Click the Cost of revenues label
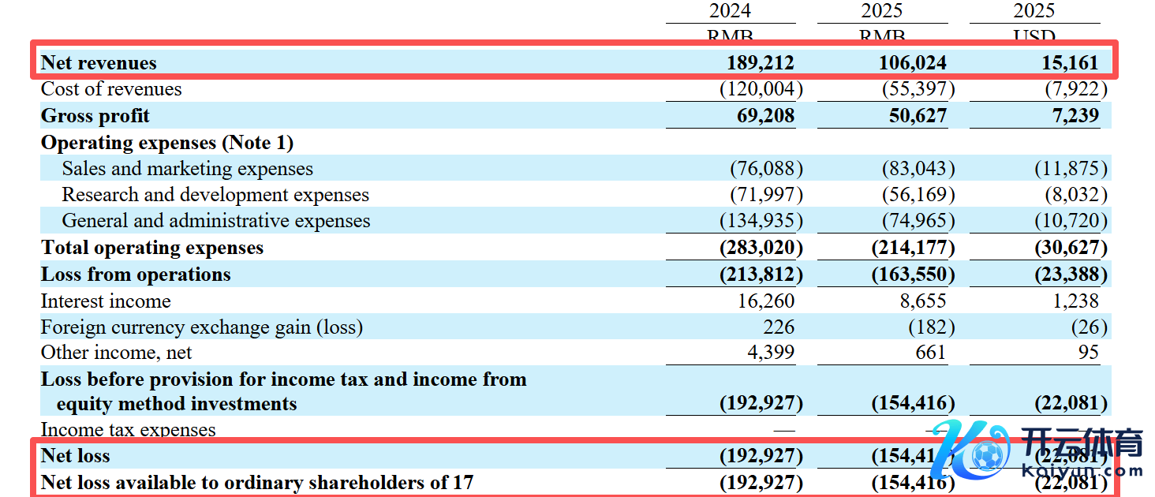Image resolution: width=1155 pixels, height=497 pixels. pos(111,89)
